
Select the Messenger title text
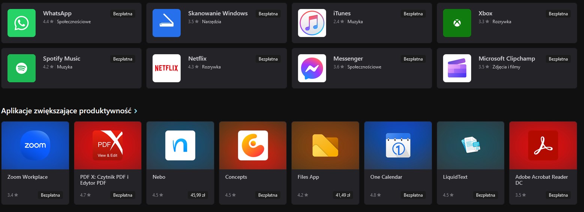click(348, 59)
